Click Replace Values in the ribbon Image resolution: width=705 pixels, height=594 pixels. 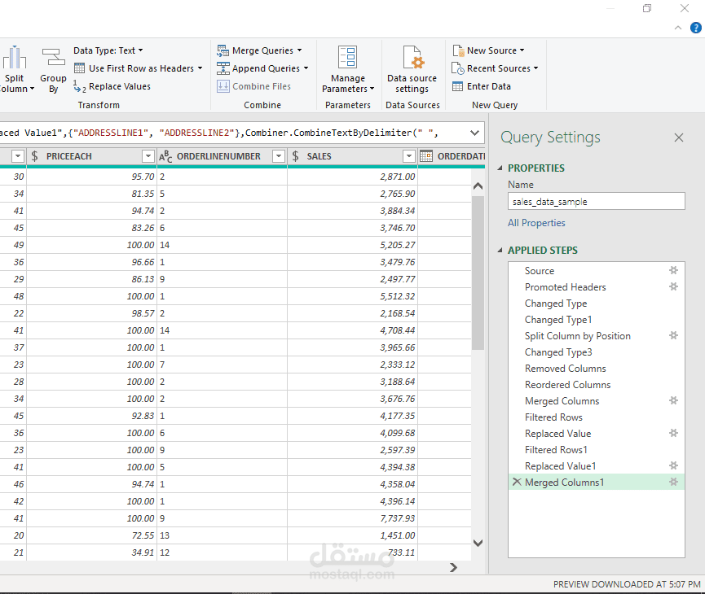(119, 85)
